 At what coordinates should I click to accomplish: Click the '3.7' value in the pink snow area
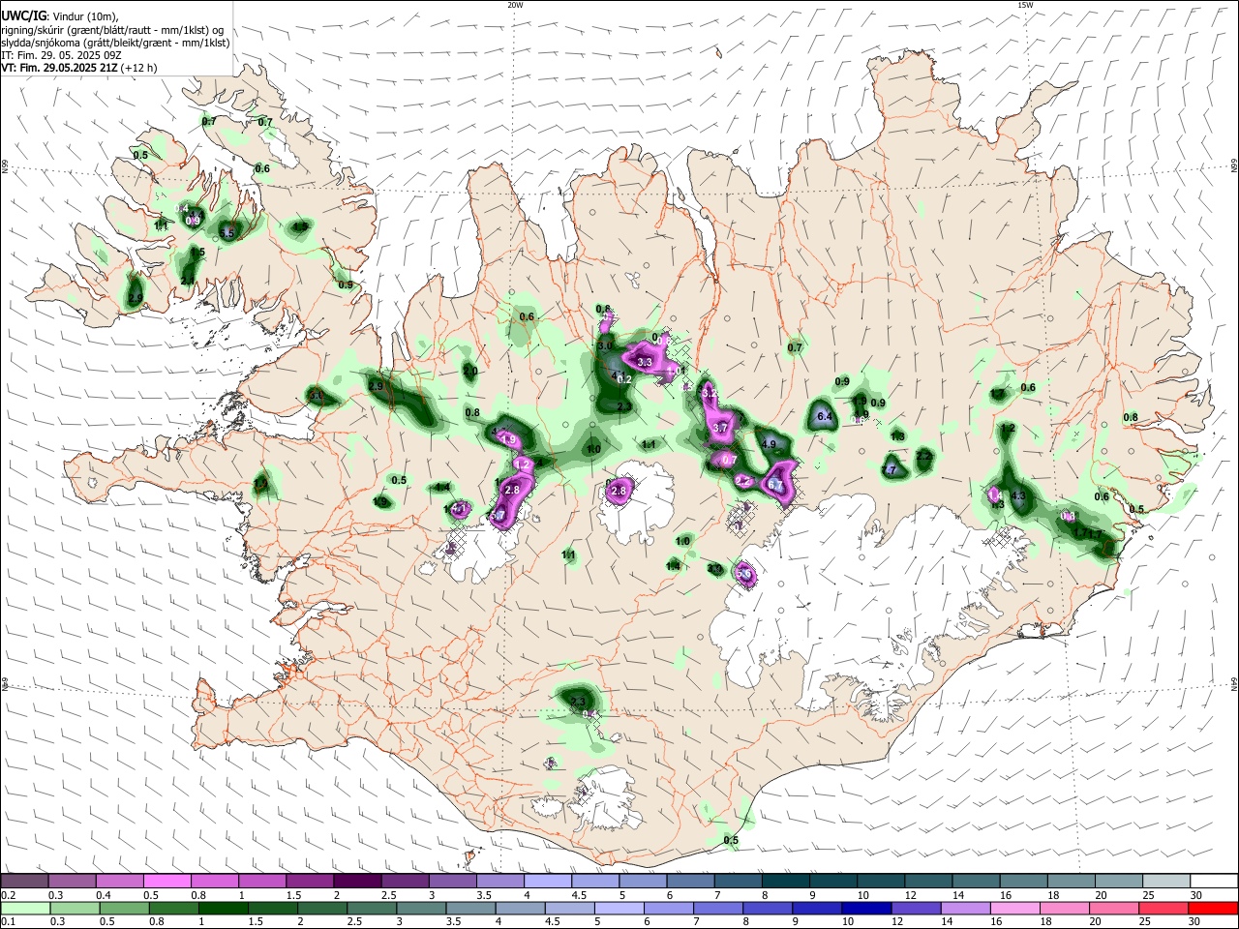[x=720, y=428]
